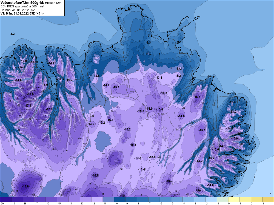Click the legend swatch between -1 and 0
This screenshot has height=205, width=274.
[222, 200]
